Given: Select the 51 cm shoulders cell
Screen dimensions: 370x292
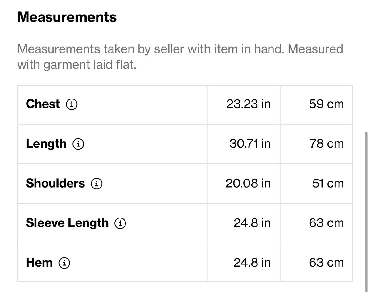Looking at the screenshot, I should click(316, 184).
